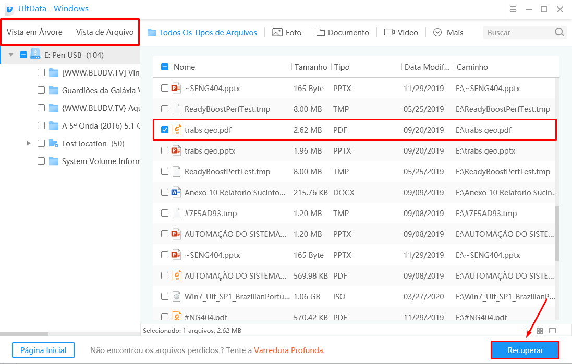The height and width of the screenshot is (364, 572).
Task: Tick the Guardiões da Galáxia folder checkbox
Action: point(41,90)
